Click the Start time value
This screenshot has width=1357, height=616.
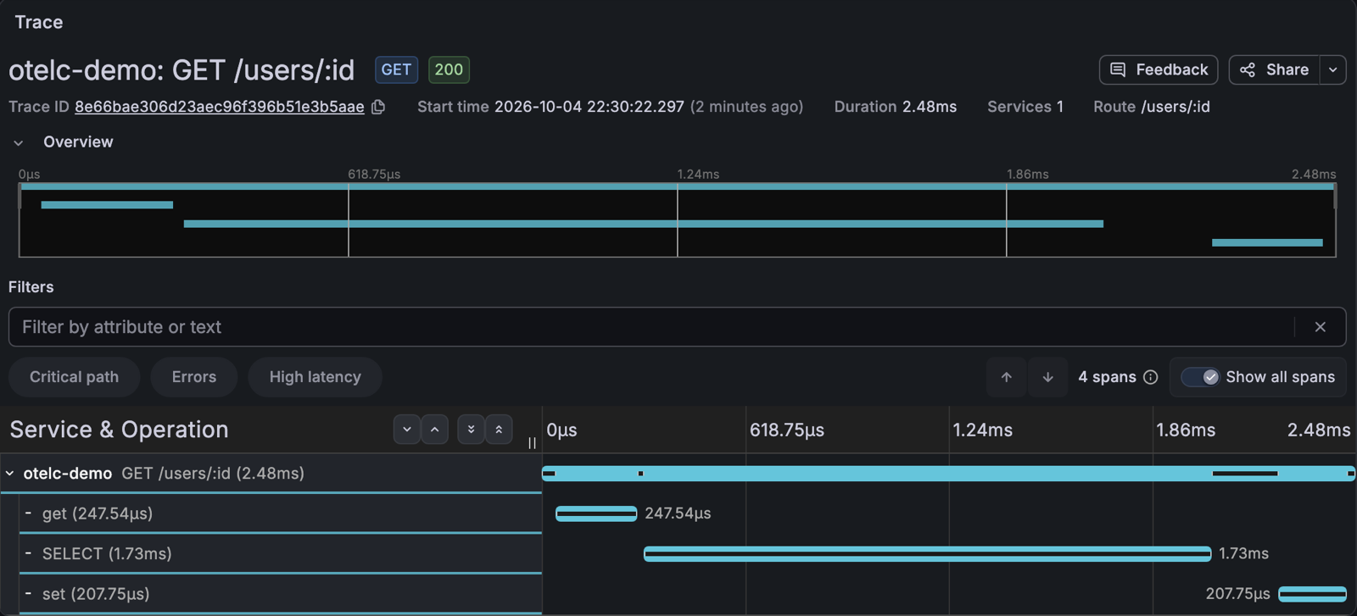pos(589,107)
